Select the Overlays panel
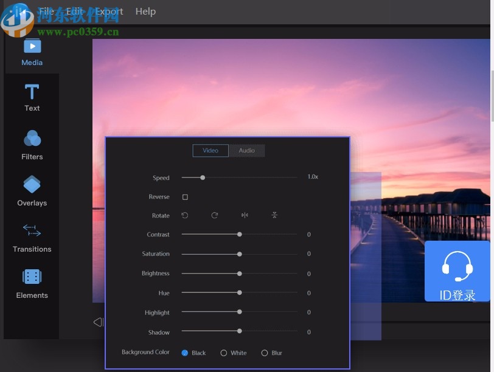 [x=32, y=191]
